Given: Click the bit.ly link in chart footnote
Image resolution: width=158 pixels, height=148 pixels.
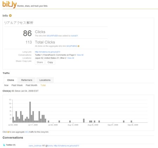Looking at the screenshot, I should click(27, 132).
